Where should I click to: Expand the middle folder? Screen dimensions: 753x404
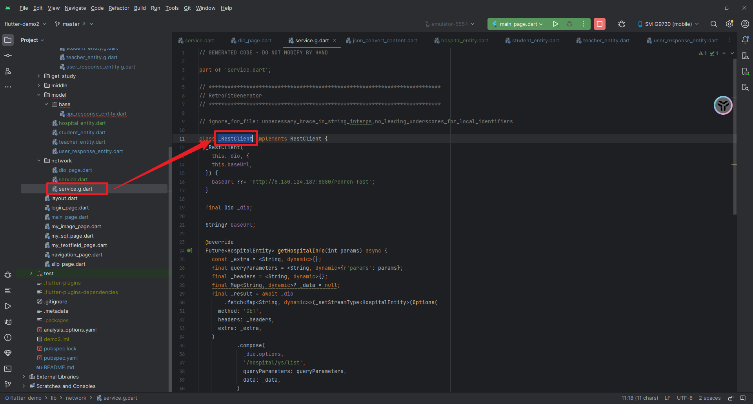39,85
